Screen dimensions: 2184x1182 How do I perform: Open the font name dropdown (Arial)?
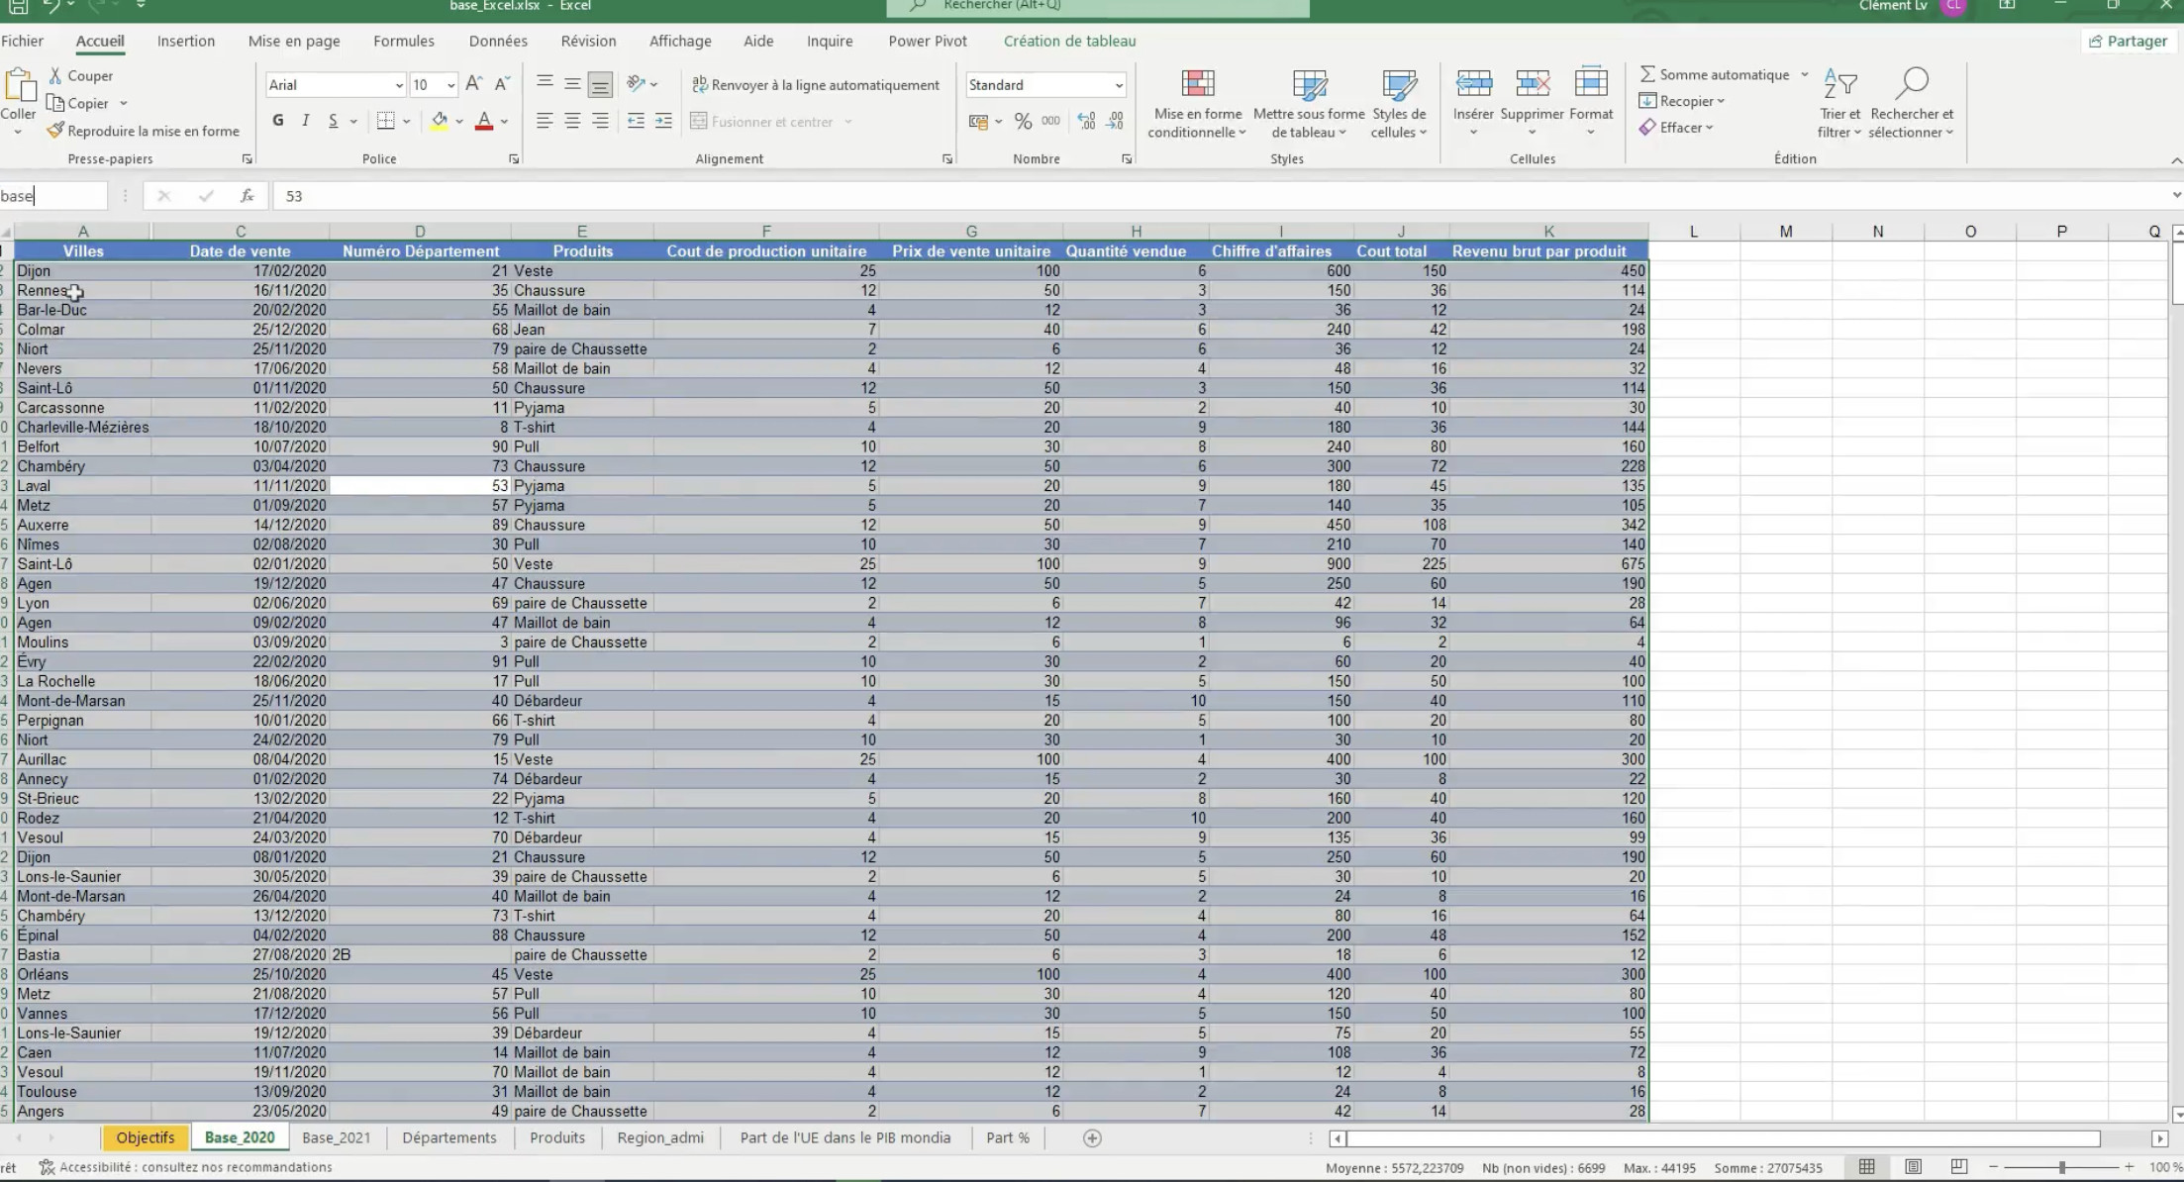point(399,85)
